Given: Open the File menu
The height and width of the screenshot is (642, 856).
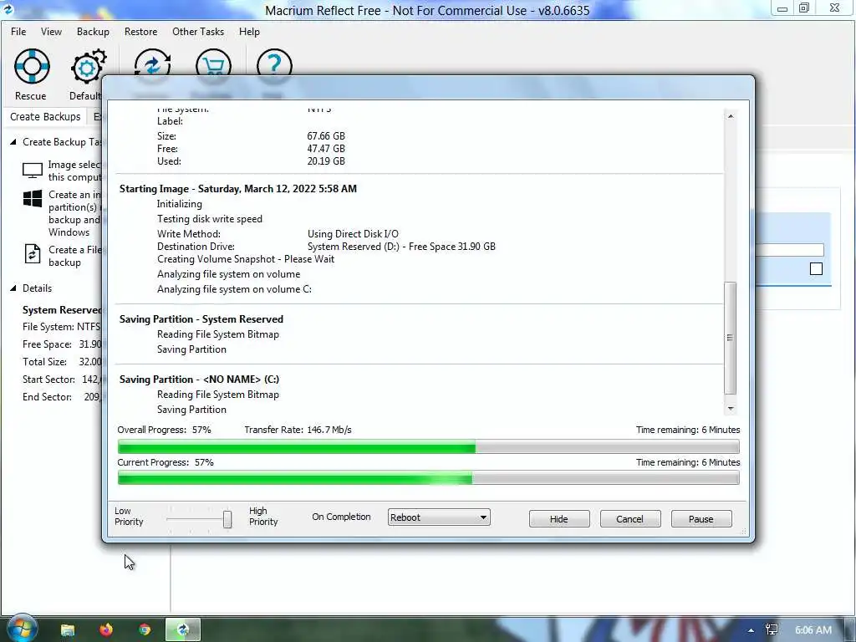Looking at the screenshot, I should click(x=18, y=32).
